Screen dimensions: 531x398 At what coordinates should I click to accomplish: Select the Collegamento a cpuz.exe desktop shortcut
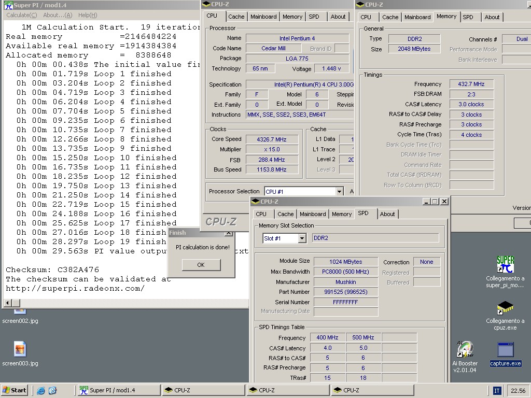505,316
